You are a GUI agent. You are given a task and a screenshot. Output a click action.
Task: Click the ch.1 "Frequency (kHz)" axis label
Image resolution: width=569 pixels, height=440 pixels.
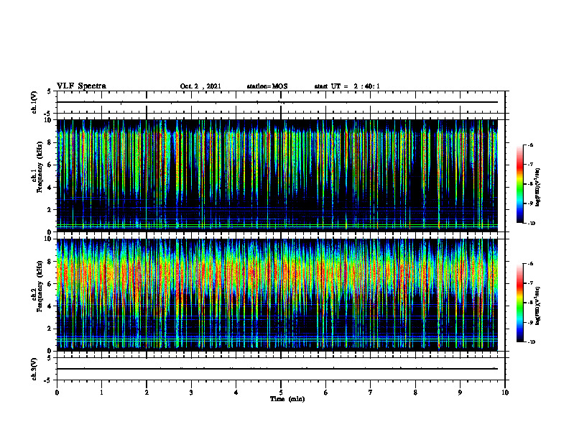pyautogui.click(x=42, y=167)
